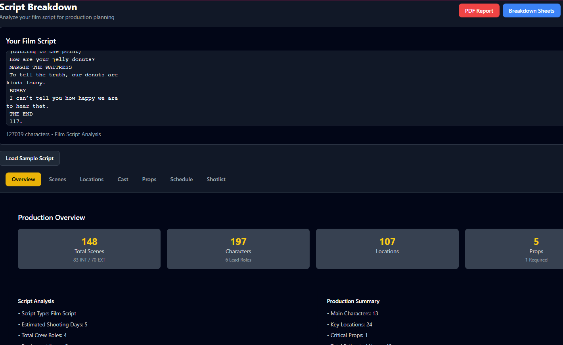This screenshot has width=563, height=345.
Task: Open Breakdown Sheets
Action: tap(532, 11)
